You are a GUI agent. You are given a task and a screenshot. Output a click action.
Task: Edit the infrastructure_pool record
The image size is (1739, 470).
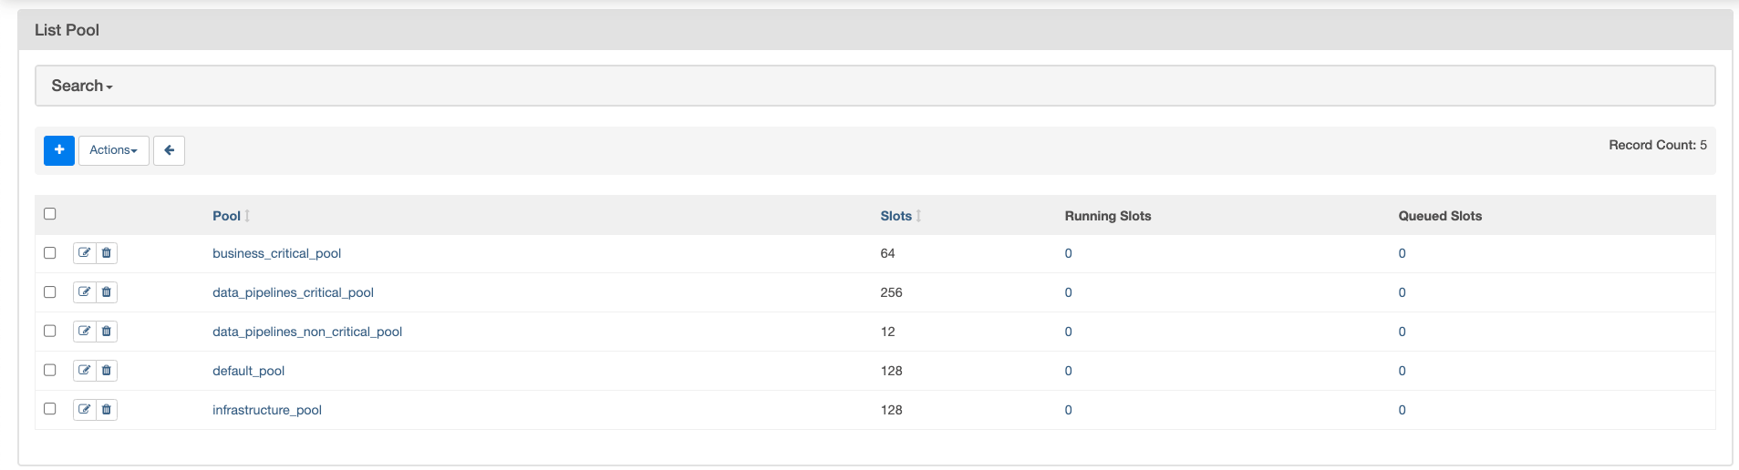[85, 410]
